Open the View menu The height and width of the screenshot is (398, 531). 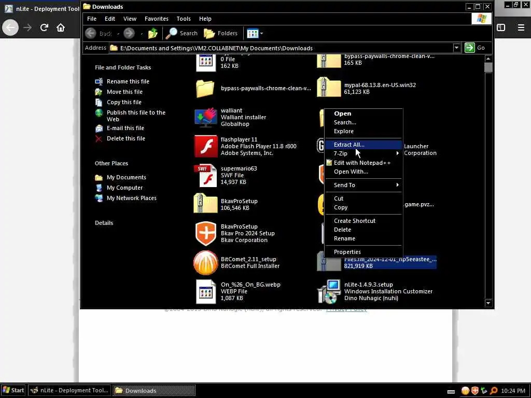pos(130,19)
